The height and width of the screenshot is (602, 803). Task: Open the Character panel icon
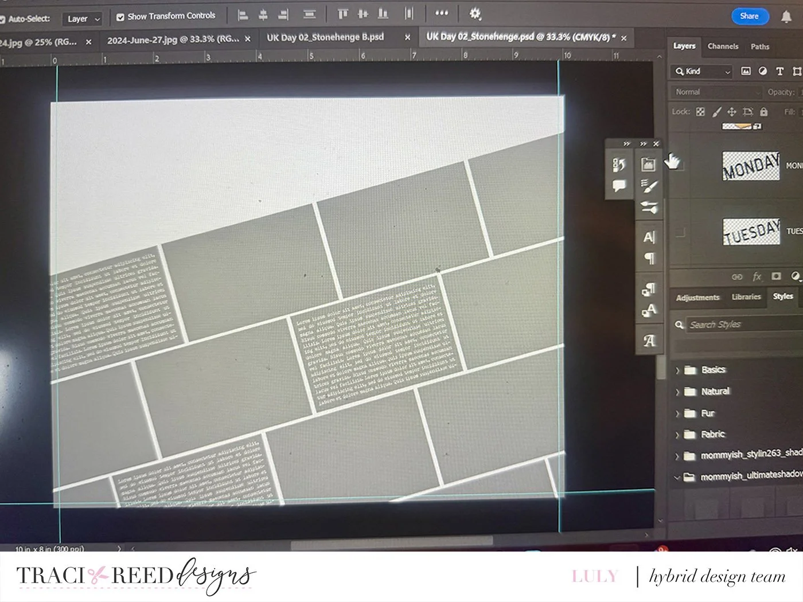tap(649, 237)
